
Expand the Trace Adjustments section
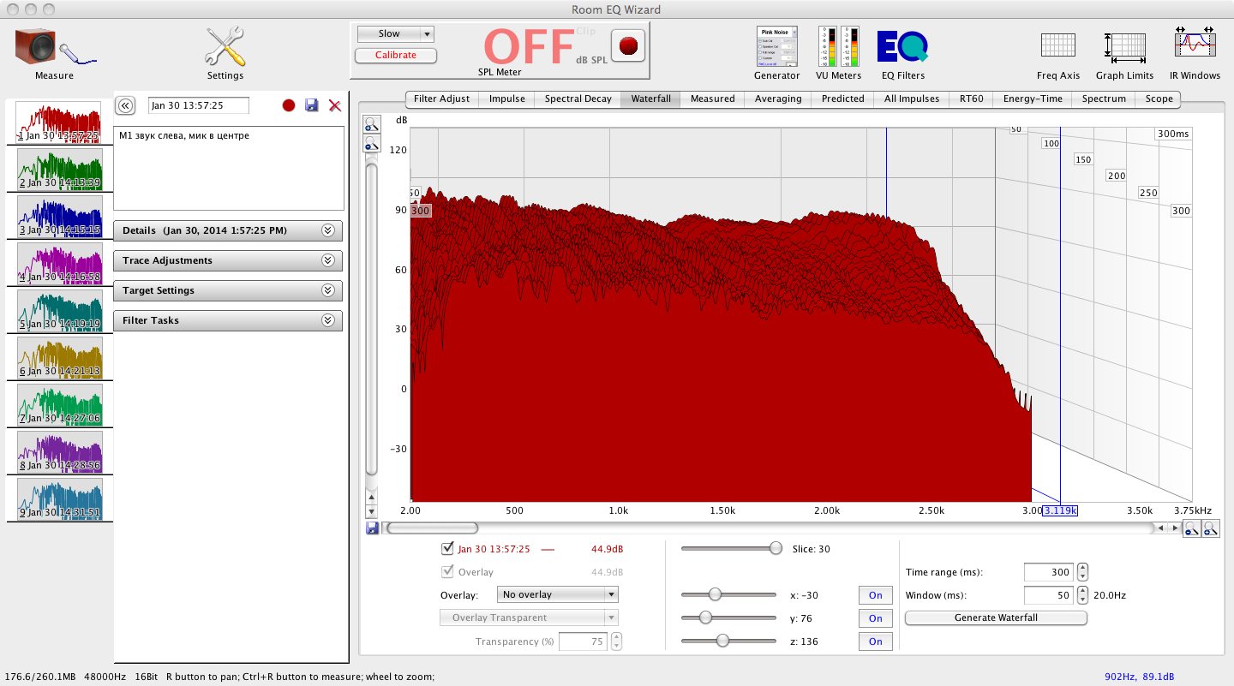[228, 260]
